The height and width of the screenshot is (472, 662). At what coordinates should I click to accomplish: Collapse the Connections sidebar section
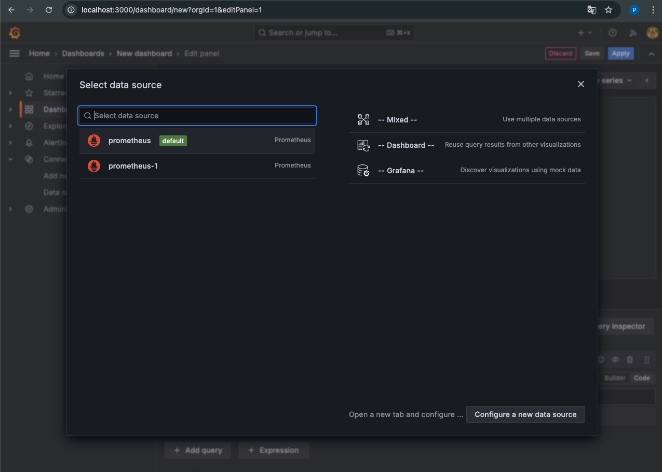pyautogui.click(x=10, y=159)
